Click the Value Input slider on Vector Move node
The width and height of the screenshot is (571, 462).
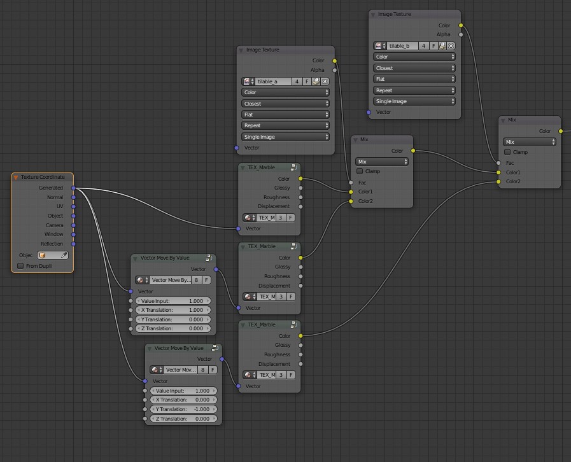point(173,300)
